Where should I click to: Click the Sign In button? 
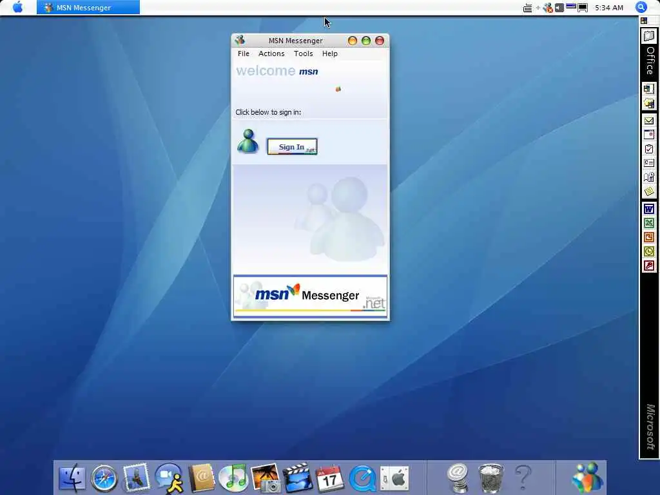coord(292,146)
